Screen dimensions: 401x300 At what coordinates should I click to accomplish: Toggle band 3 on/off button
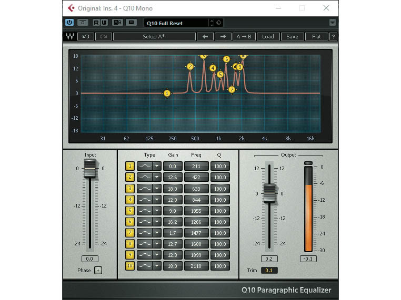point(130,189)
